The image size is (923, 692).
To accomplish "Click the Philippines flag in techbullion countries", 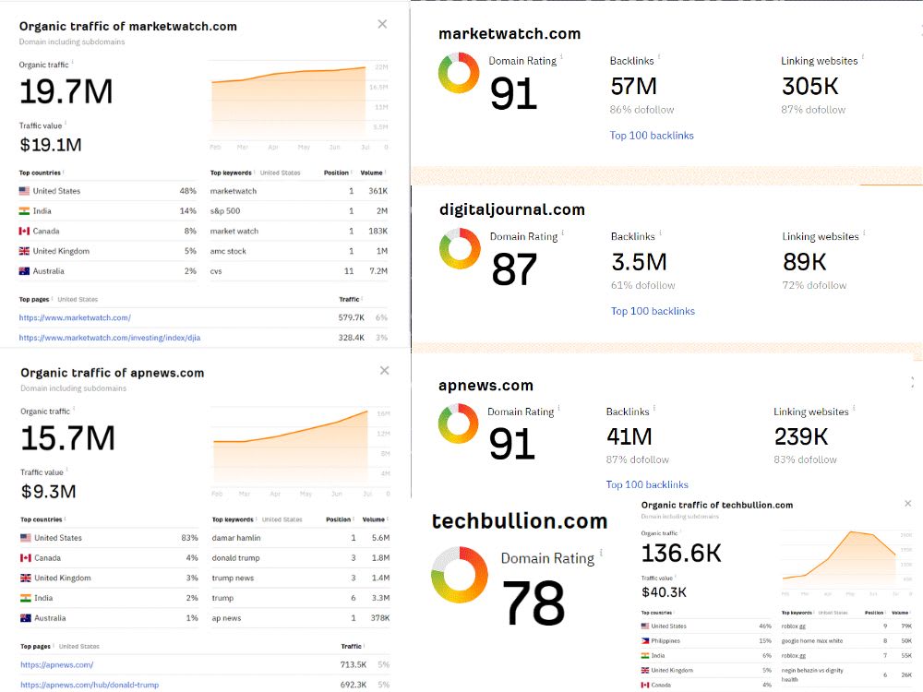I will (645, 641).
